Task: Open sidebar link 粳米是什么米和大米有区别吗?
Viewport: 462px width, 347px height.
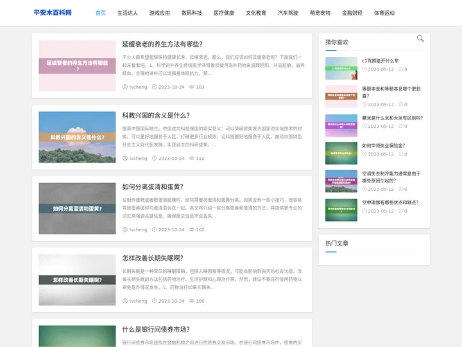Action: (x=393, y=118)
